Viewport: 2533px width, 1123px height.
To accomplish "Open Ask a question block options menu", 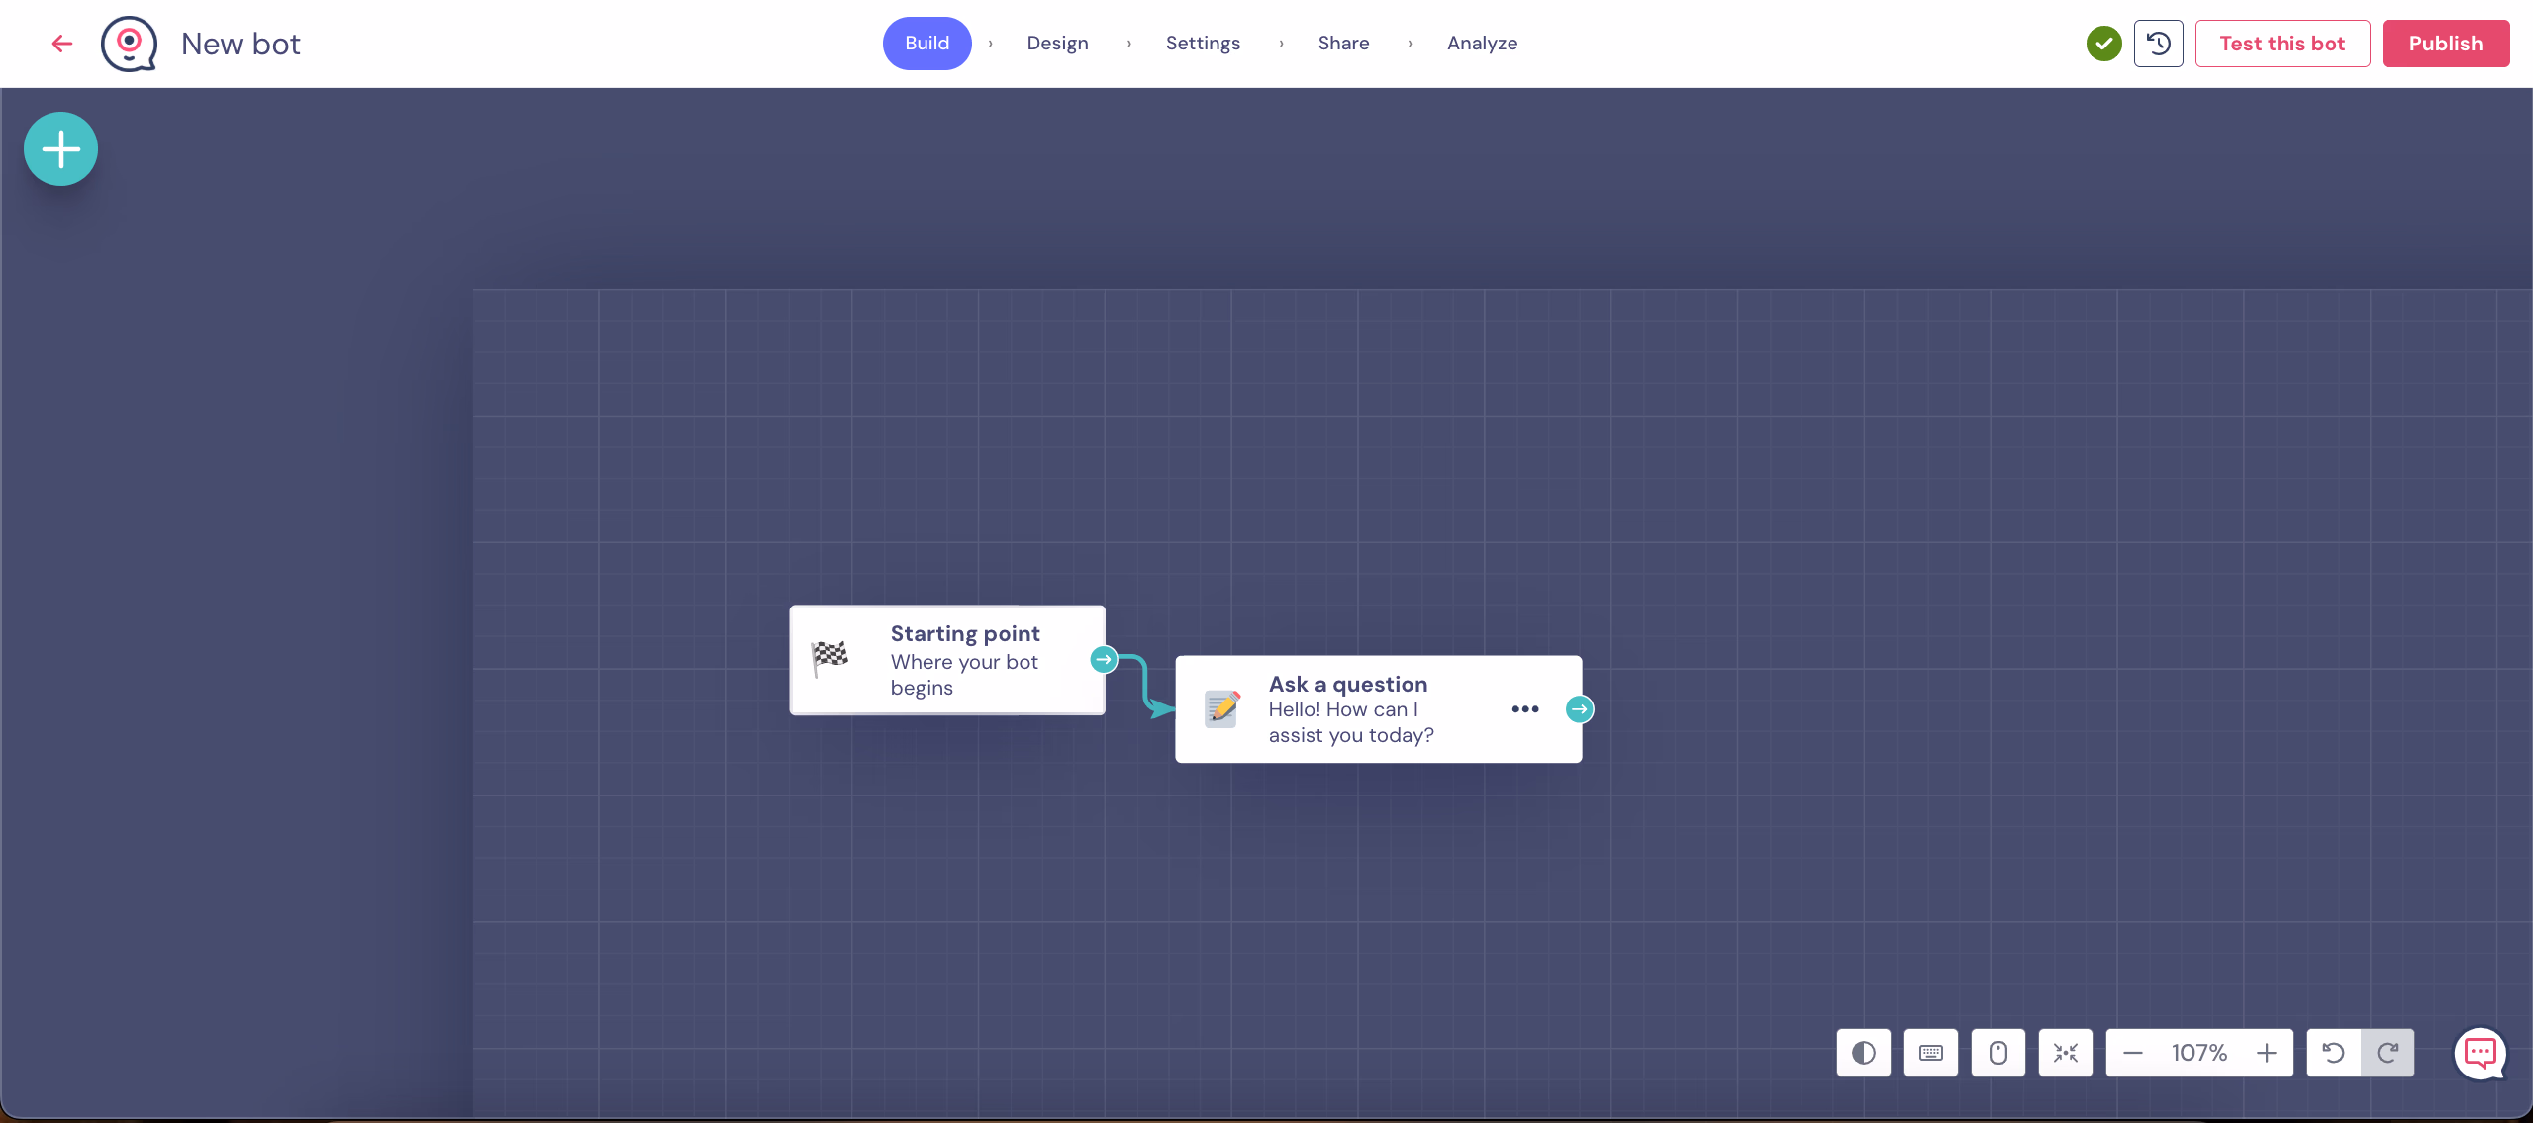I will (x=1524, y=709).
